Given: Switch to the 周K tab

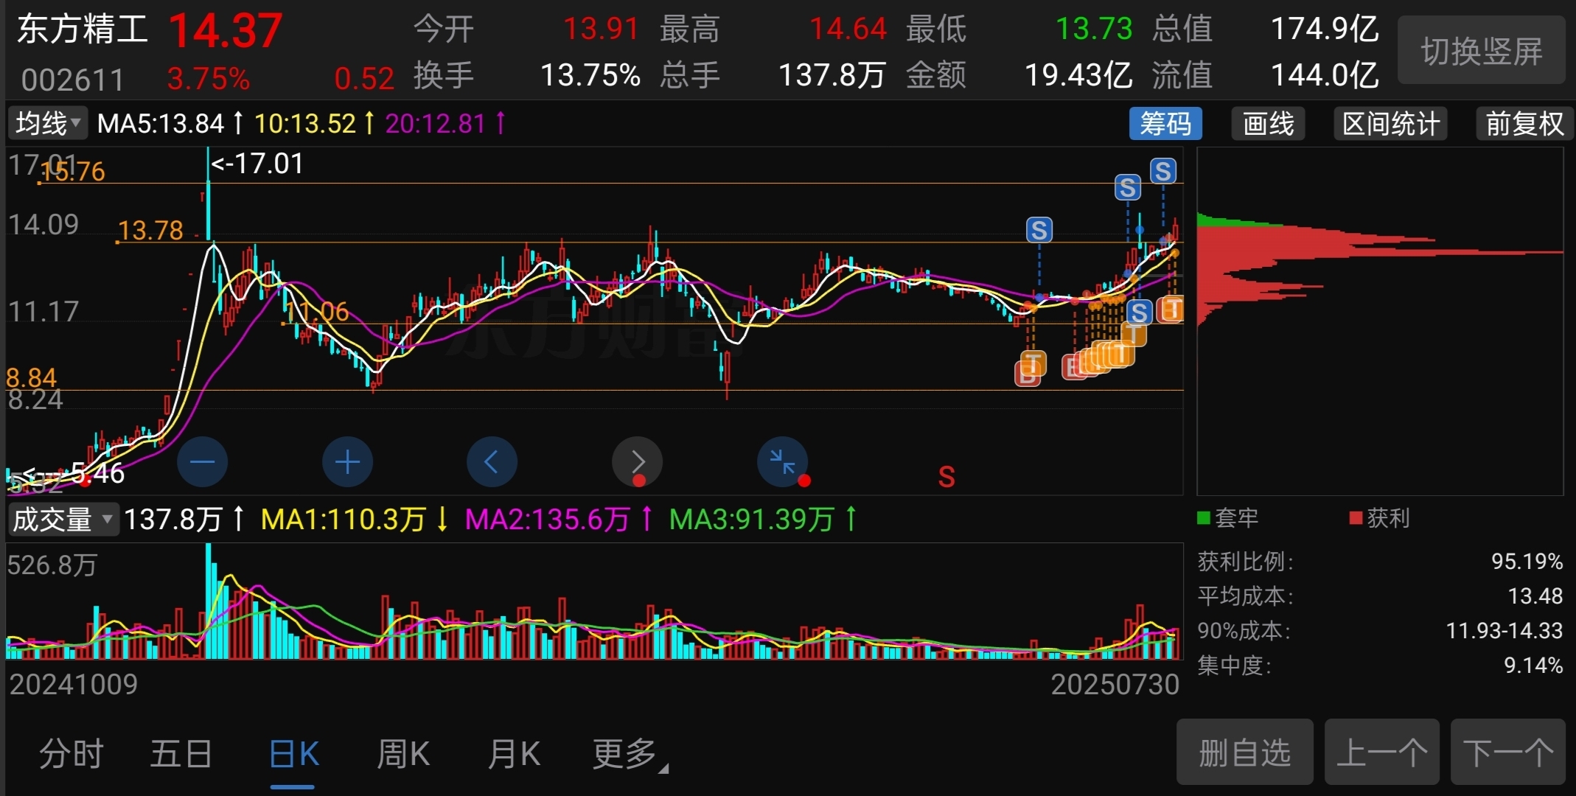Looking at the screenshot, I should [x=403, y=754].
